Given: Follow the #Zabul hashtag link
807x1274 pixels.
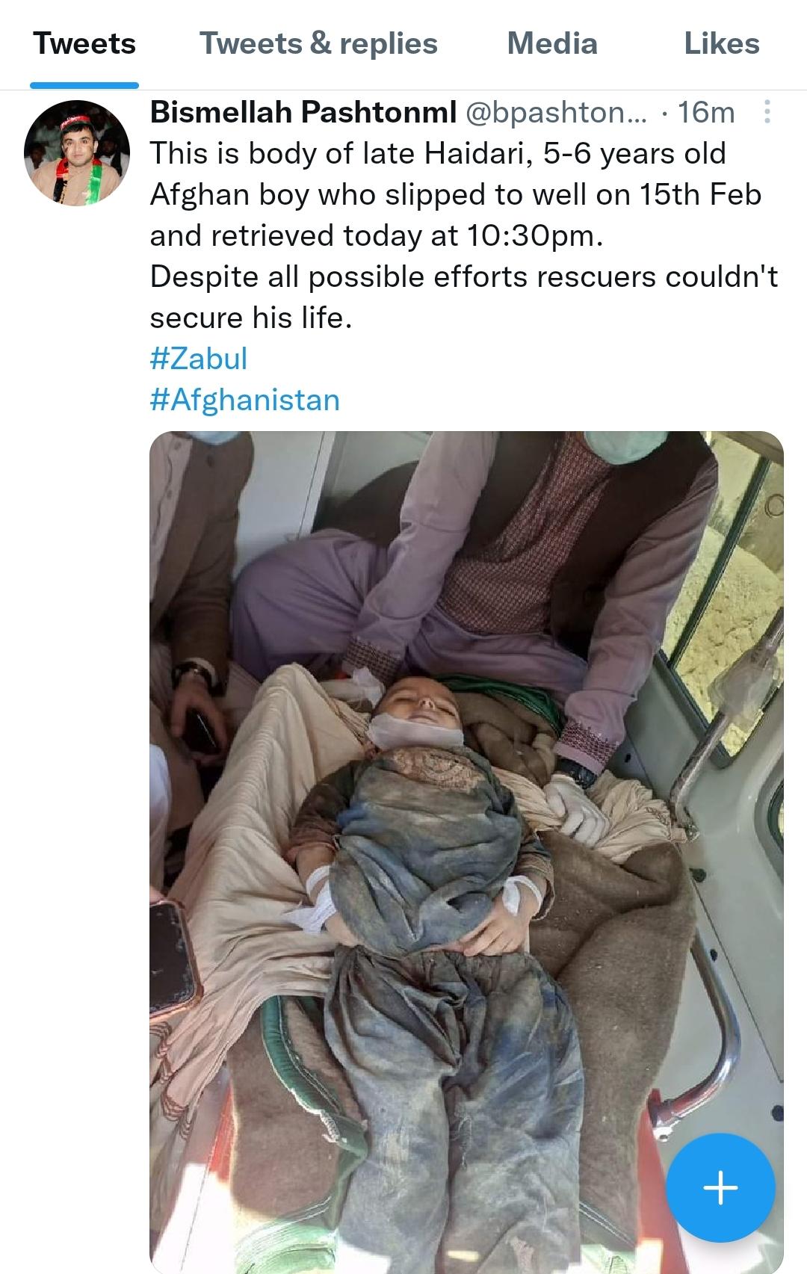Looking at the screenshot, I should (x=199, y=359).
